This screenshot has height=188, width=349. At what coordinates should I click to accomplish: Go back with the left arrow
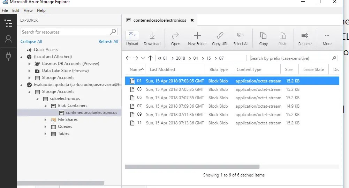click(x=128, y=58)
